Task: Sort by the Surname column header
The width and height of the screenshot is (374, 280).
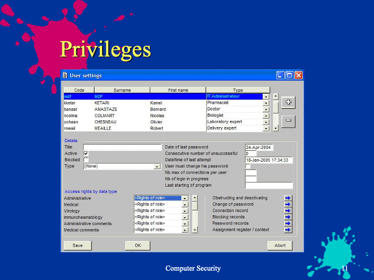Action: pos(122,90)
